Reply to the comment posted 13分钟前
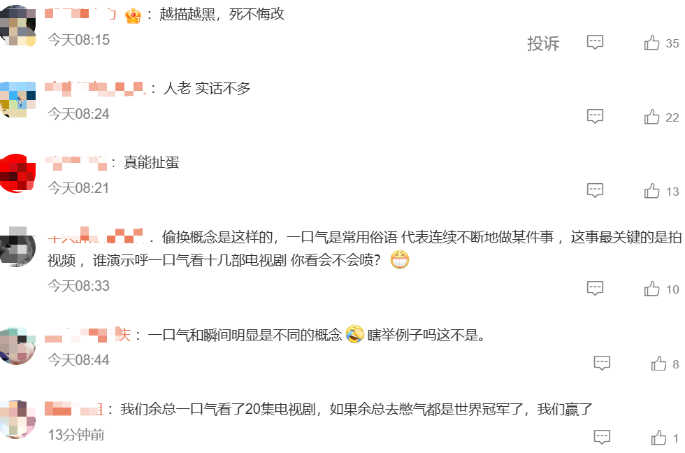 pos(602,437)
